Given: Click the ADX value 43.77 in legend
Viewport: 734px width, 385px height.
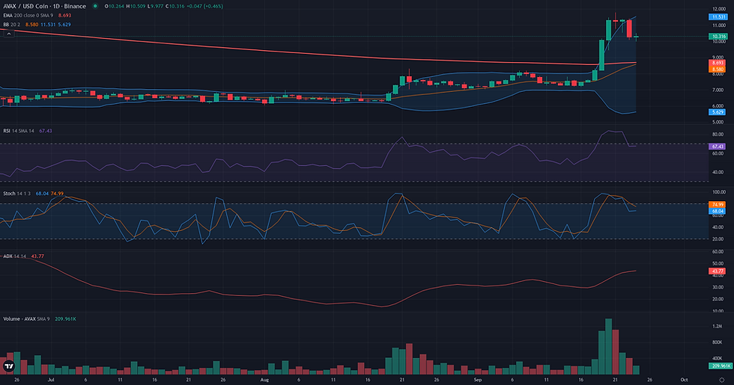Looking at the screenshot, I should 37,256.
